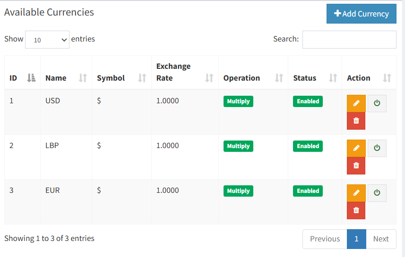Screen dimensions: 405x257
Task: Toggle LBP status with power button
Action: [x=377, y=148]
